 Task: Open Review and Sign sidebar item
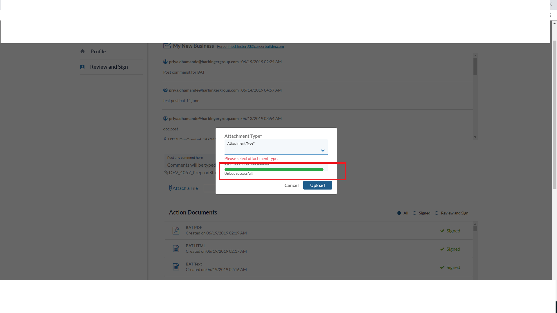[109, 67]
